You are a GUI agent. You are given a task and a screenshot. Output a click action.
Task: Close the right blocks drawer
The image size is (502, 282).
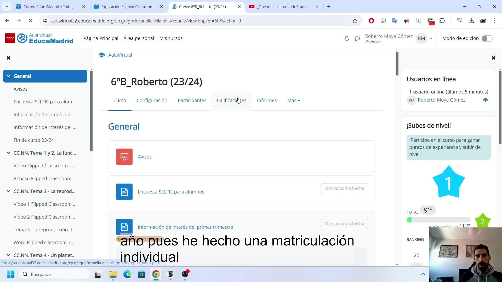pyautogui.click(x=493, y=58)
